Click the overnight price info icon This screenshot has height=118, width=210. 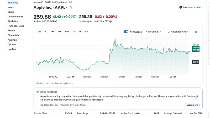tap(110, 22)
